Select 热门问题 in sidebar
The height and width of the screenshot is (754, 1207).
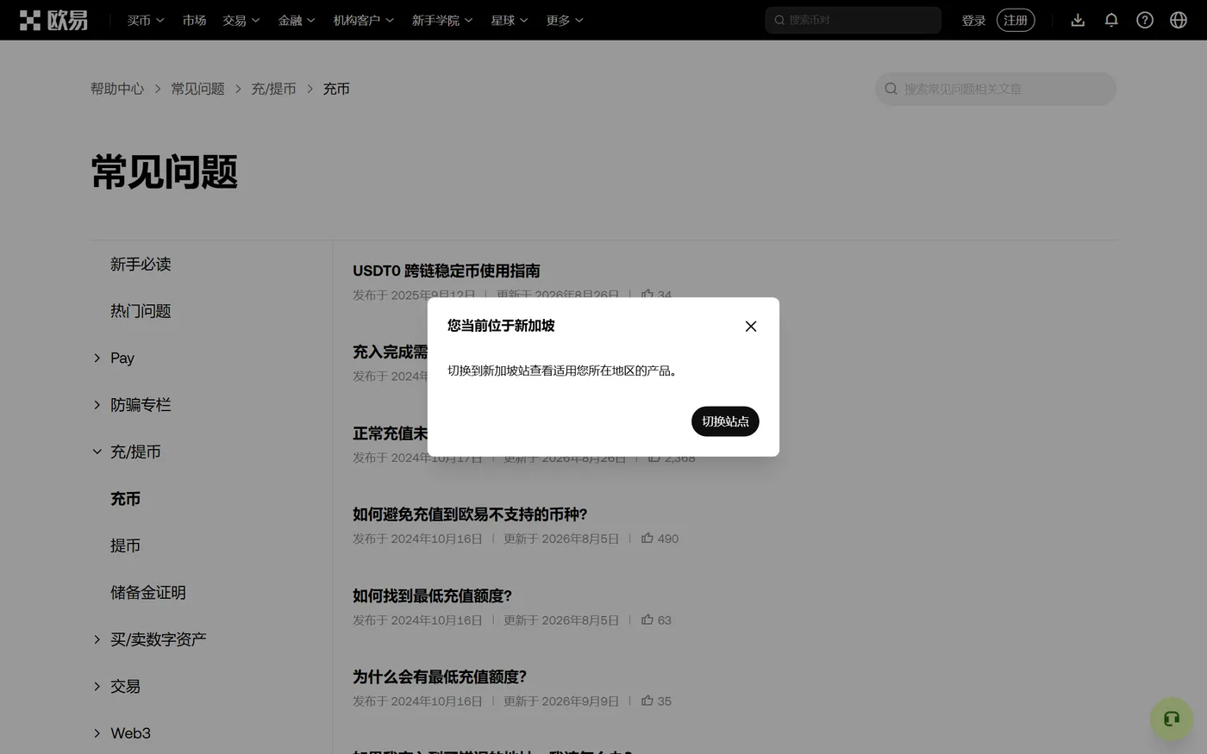coord(141,311)
